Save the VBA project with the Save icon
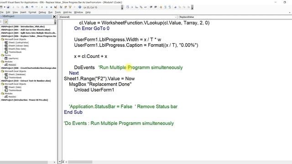Screen dimensions: 292x164 [x=8, y=7]
